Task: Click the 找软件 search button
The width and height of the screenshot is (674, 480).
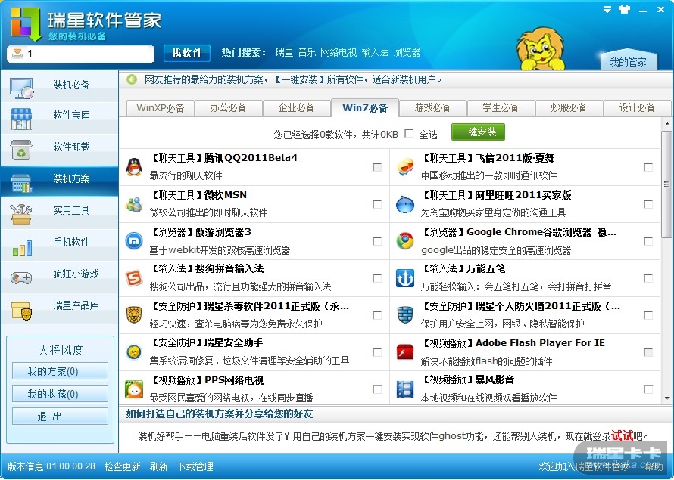Action: click(x=187, y=53)
